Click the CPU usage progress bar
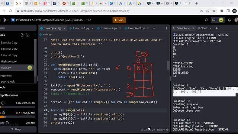This screenshot has width=238, height=134. coord(17,107)
